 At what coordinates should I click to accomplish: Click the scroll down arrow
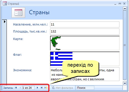(125, 83)
